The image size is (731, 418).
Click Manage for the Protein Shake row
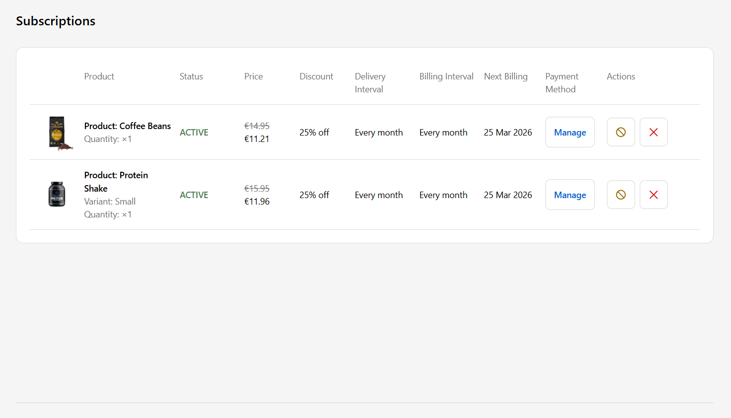point(570,195)
